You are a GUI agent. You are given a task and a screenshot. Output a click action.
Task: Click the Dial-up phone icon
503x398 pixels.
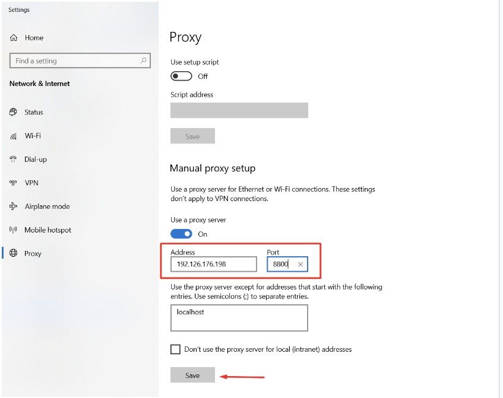tap(13, 160)
